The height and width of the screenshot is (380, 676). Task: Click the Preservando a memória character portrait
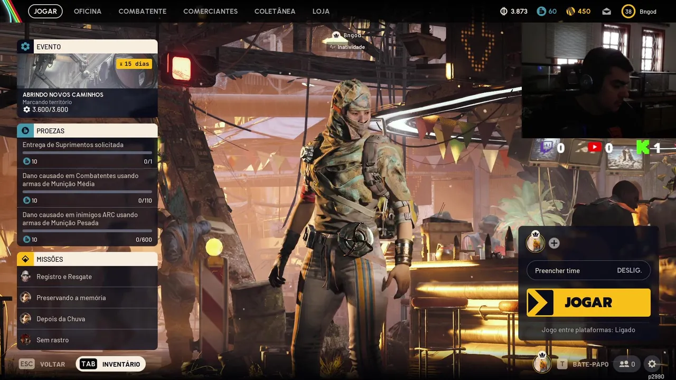point(25,298)
